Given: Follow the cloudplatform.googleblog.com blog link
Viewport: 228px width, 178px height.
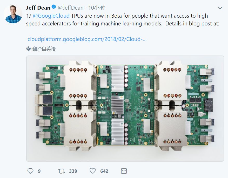Looking at the screenshot, I should (87, 39).
